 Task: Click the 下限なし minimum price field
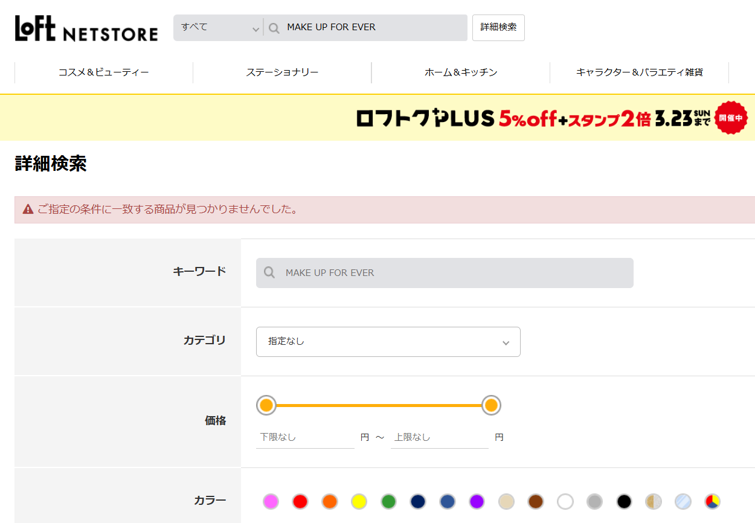point(305,437)
